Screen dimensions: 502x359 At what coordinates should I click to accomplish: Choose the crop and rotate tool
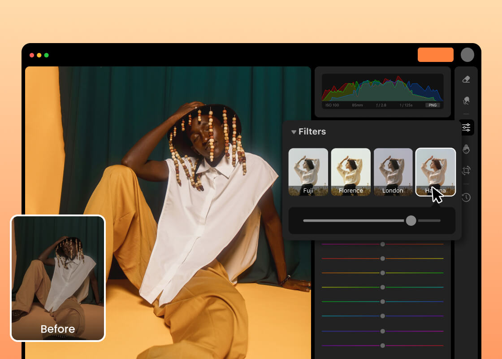(x=466, y=170)
